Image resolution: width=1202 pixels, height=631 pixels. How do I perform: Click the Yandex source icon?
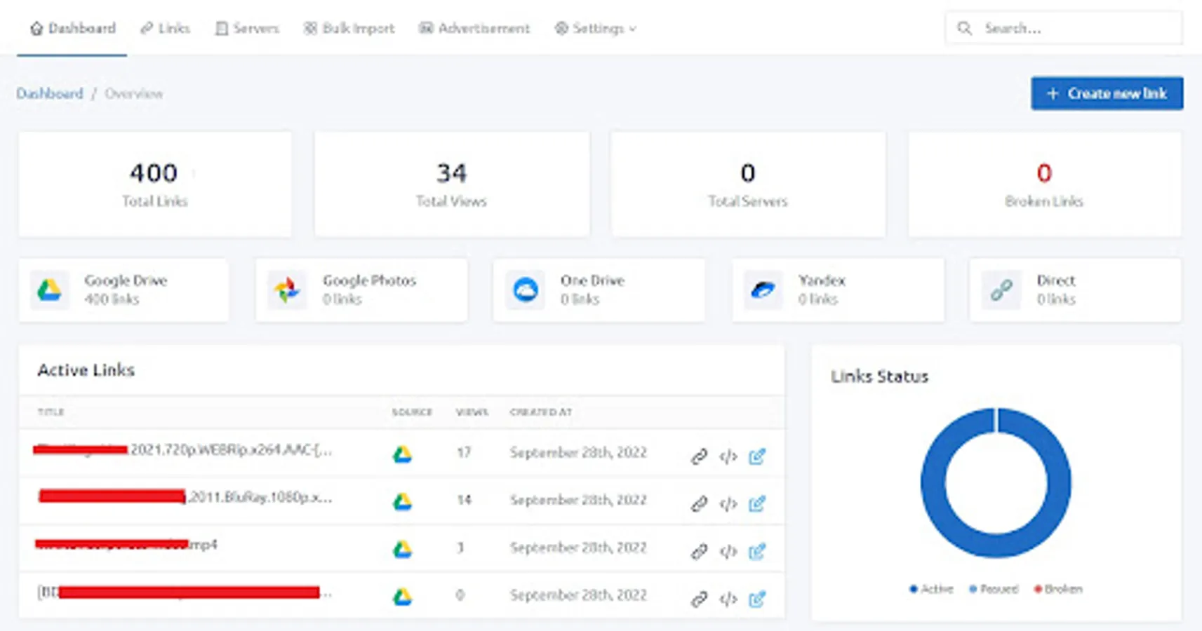[x=763, y=290]
